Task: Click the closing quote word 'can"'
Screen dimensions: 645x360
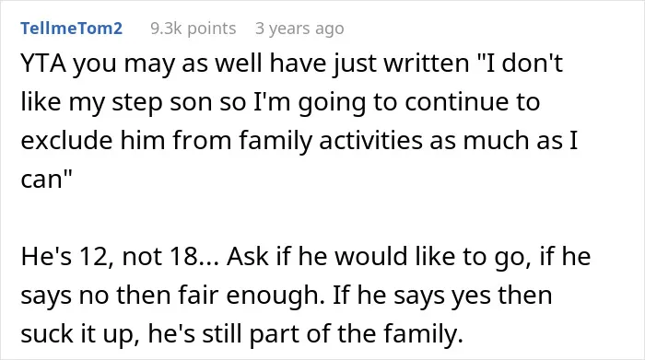Action: (46, 180)
